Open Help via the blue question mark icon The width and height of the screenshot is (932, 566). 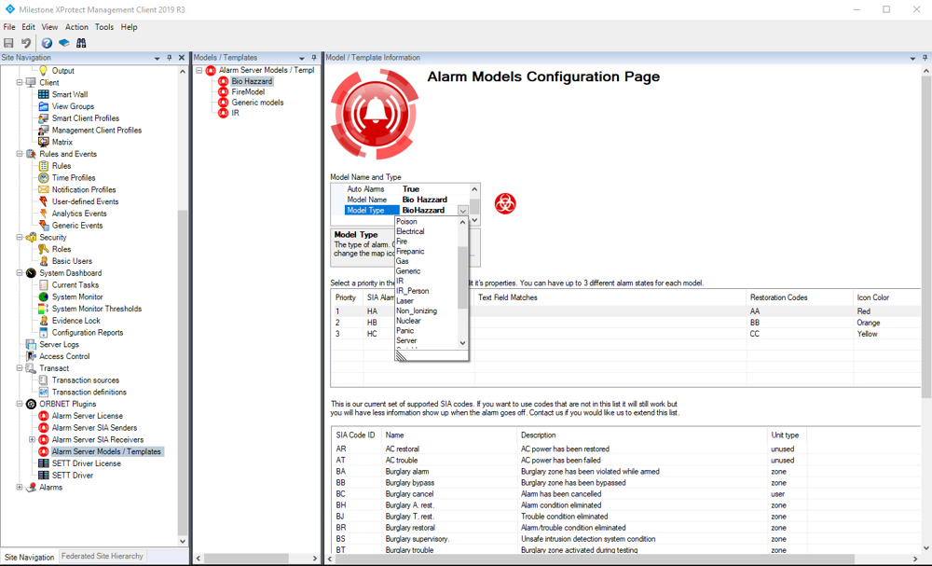tap(47, 43)
